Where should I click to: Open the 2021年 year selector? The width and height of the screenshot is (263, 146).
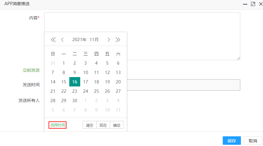(x=79, y=40)
